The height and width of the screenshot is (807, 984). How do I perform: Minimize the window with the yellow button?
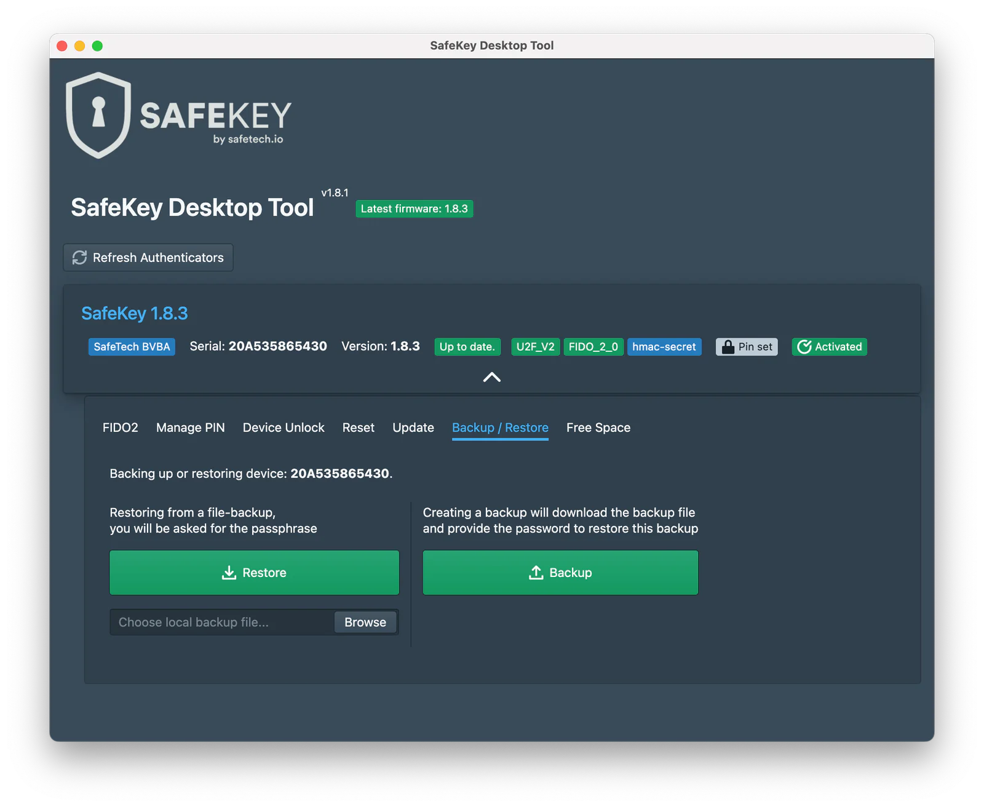(80, 46)
